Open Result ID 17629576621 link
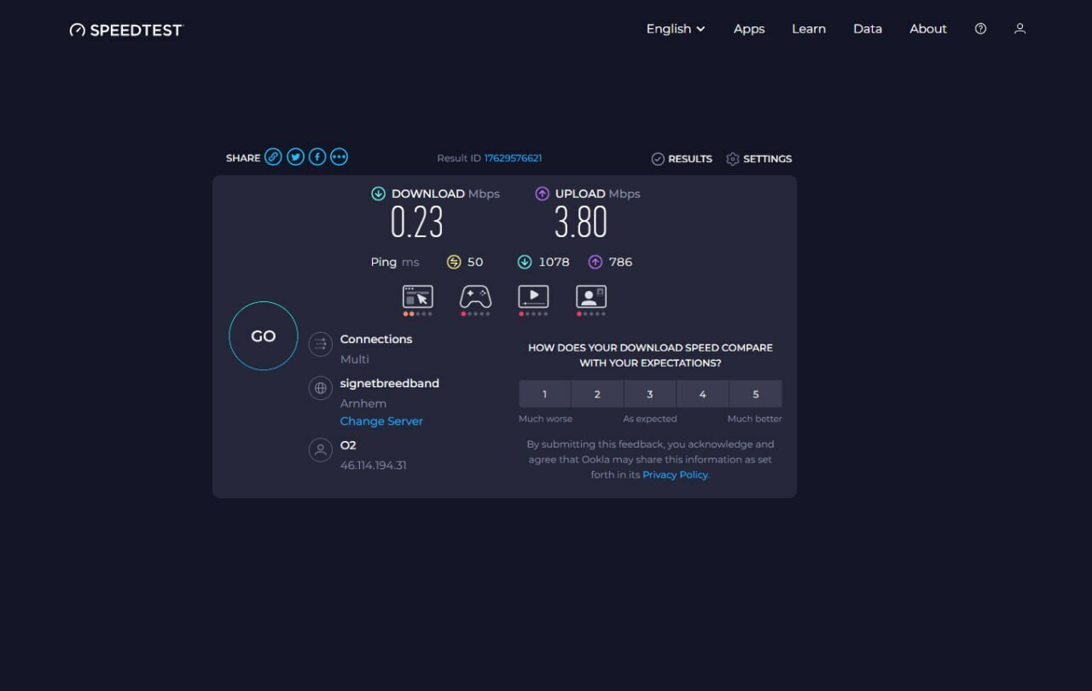The image size is (1092, 691). pos(513,158)
